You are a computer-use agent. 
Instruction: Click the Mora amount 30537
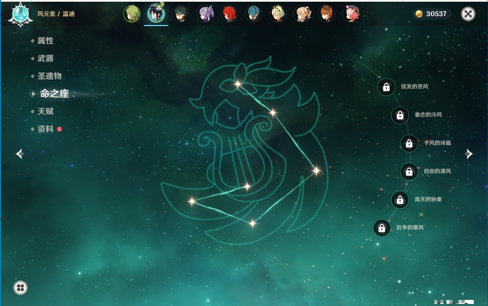(436, 14)
